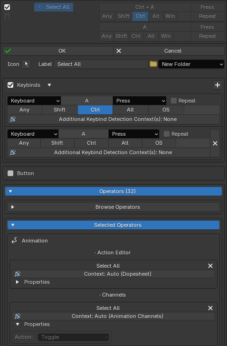Open the Action Toggle dropdown
227x346 pixels.
point(73,337)
